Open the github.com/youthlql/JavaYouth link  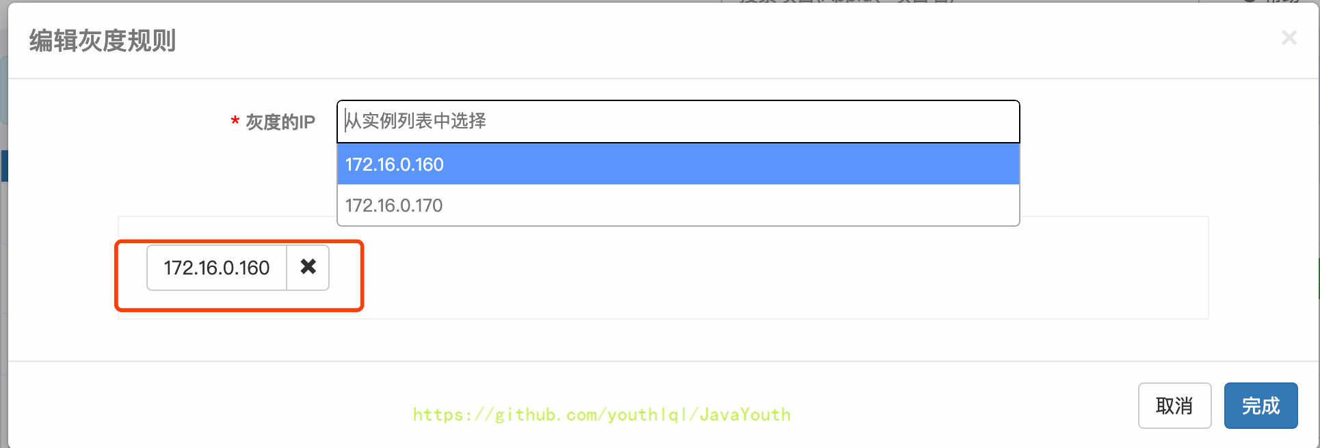point(602,415)
